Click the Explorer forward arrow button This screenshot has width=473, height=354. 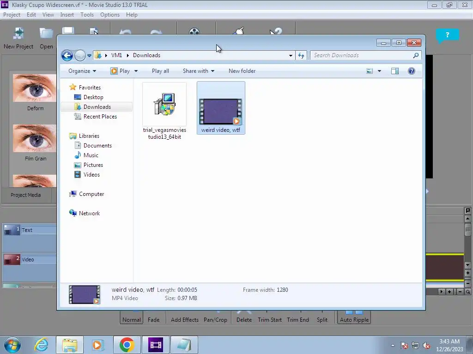point(80,55)
